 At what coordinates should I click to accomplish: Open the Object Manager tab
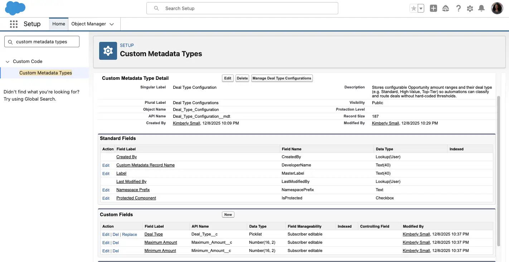coord(88,24)
